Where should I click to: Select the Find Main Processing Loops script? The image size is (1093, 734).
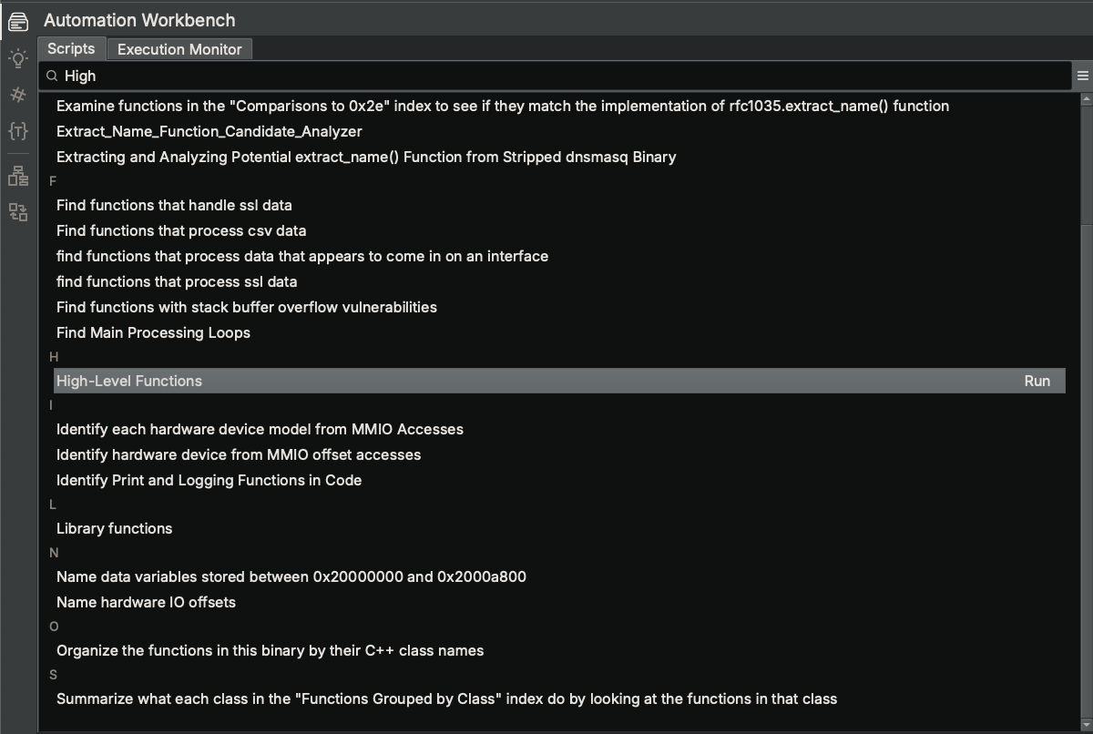click(152, 332)
